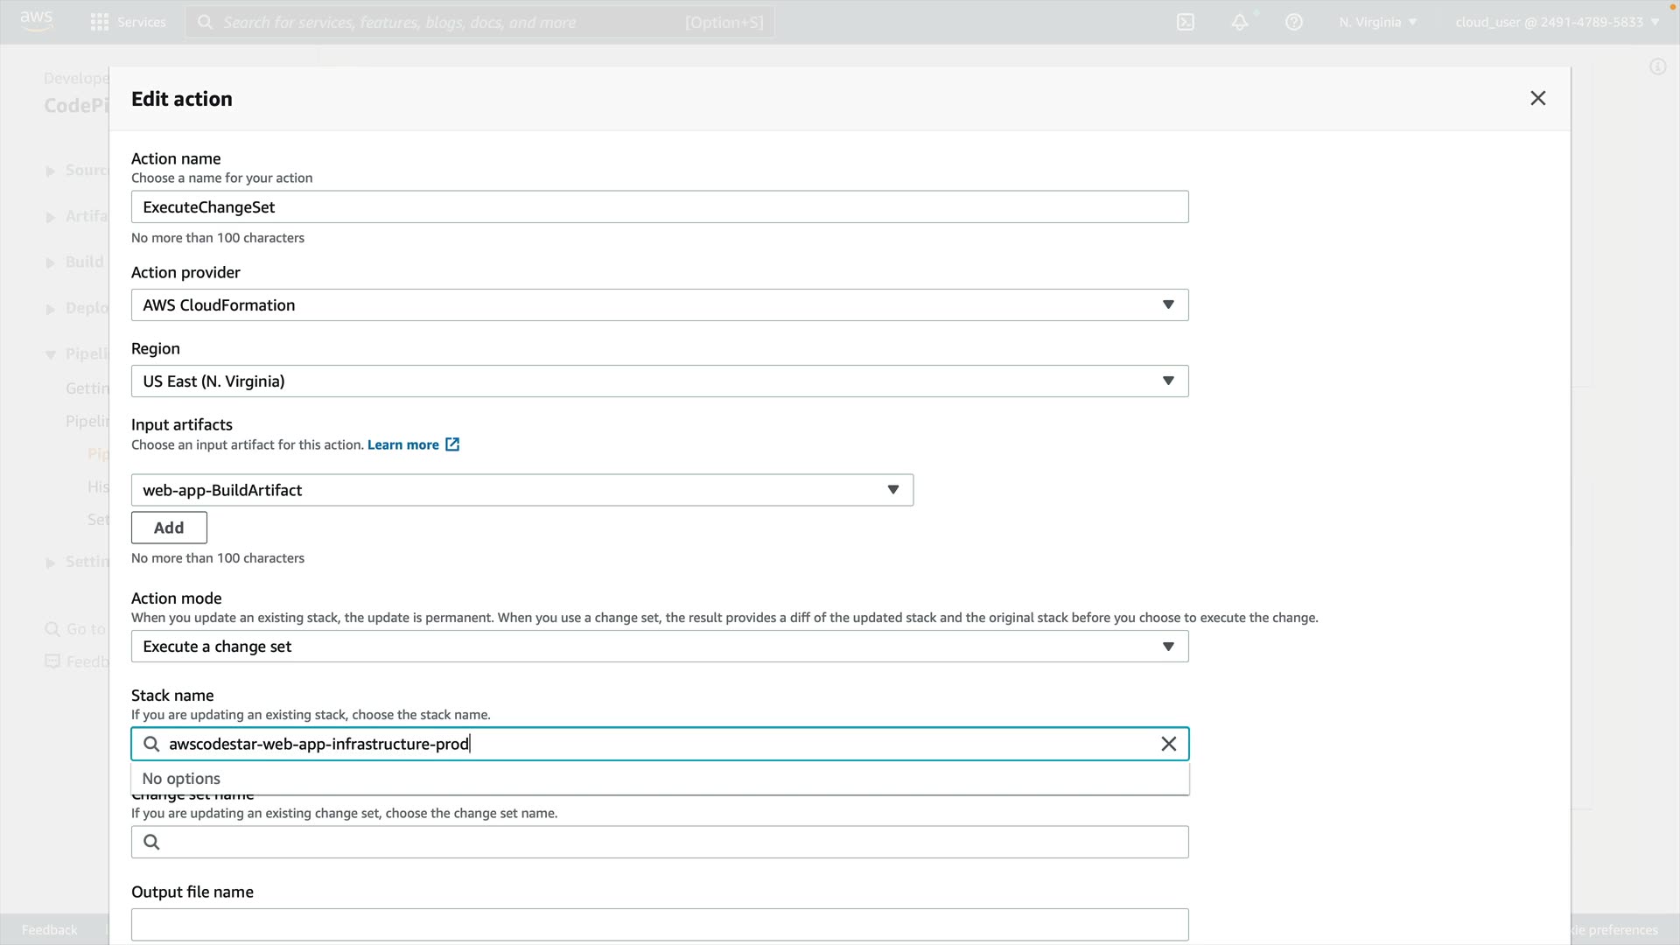Open the N. Virginia region menu
Viewport: 1680px width, 945px height.
pyautogui.click(x=1377, y=22)
